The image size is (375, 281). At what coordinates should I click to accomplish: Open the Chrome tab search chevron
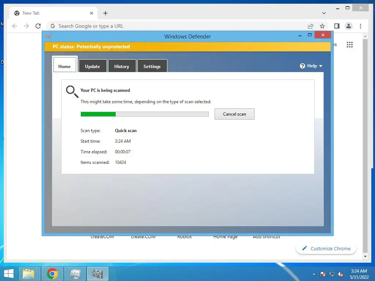pyautogui.click(x=324, y=13)
